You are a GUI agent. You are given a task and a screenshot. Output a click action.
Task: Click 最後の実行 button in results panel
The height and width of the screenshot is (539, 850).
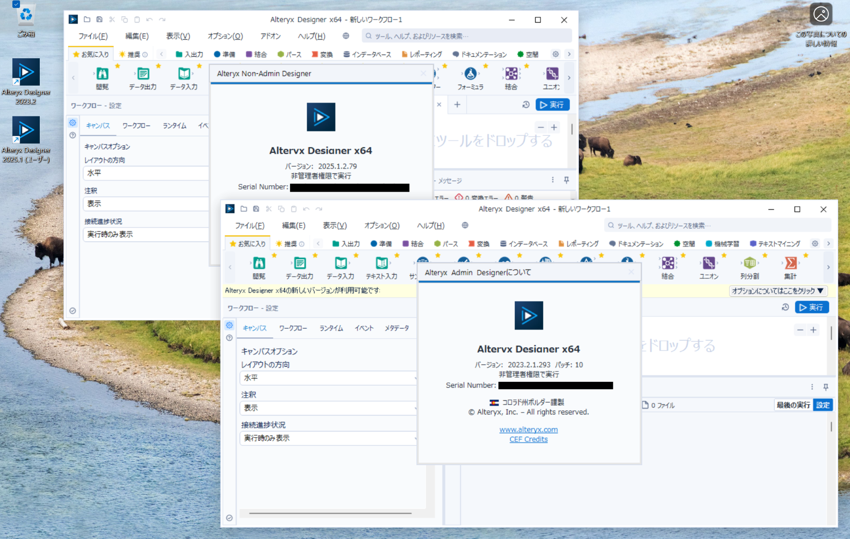point(793,405)
